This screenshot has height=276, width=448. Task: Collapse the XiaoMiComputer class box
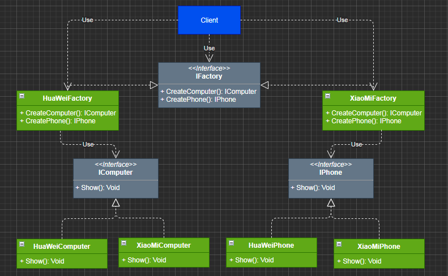tap(124, 243)
